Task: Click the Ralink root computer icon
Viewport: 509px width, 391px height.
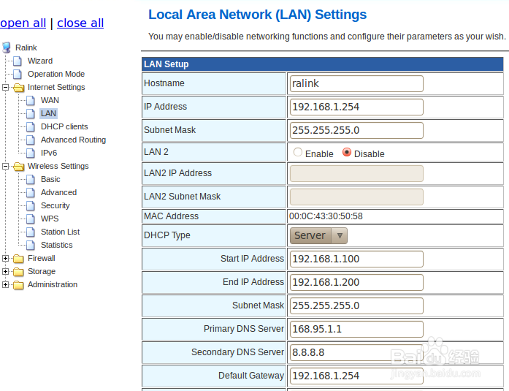Action: click(x=7, y=48)
